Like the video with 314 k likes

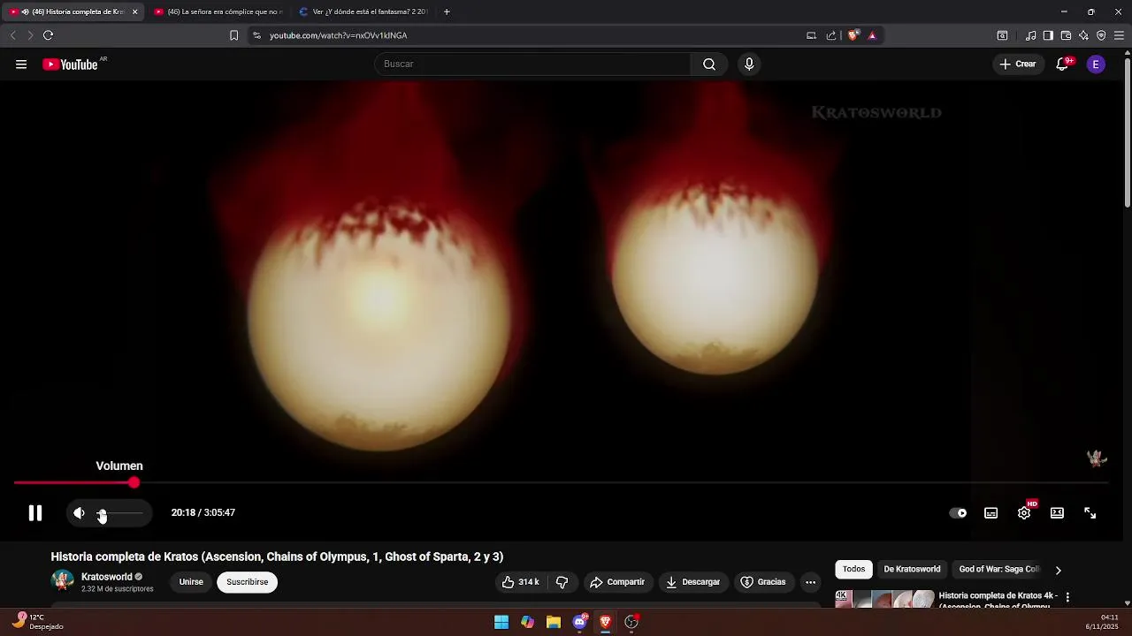520,582
